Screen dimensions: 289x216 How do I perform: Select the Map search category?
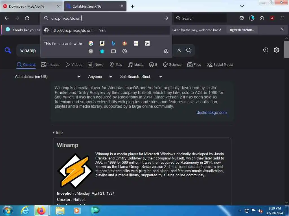(x=116, y=65)
